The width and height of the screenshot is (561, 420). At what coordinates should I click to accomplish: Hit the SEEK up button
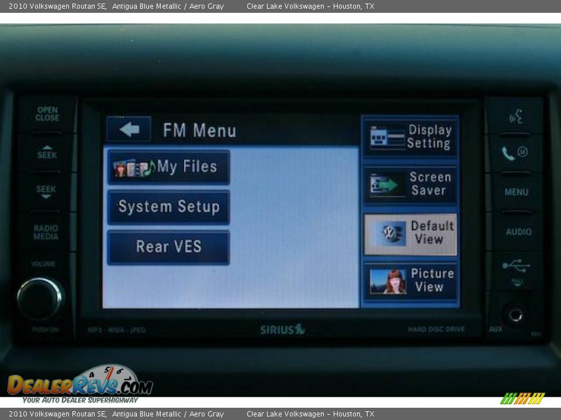47,152
